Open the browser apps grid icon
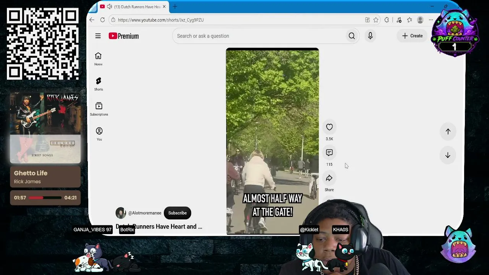 coord(367,20)
